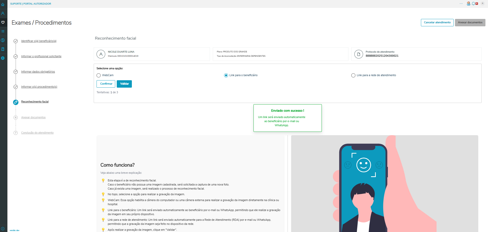Open the heart icon section in the sidebar
The height and width of the screenshot is (232, 488).
tap(3, 22)
